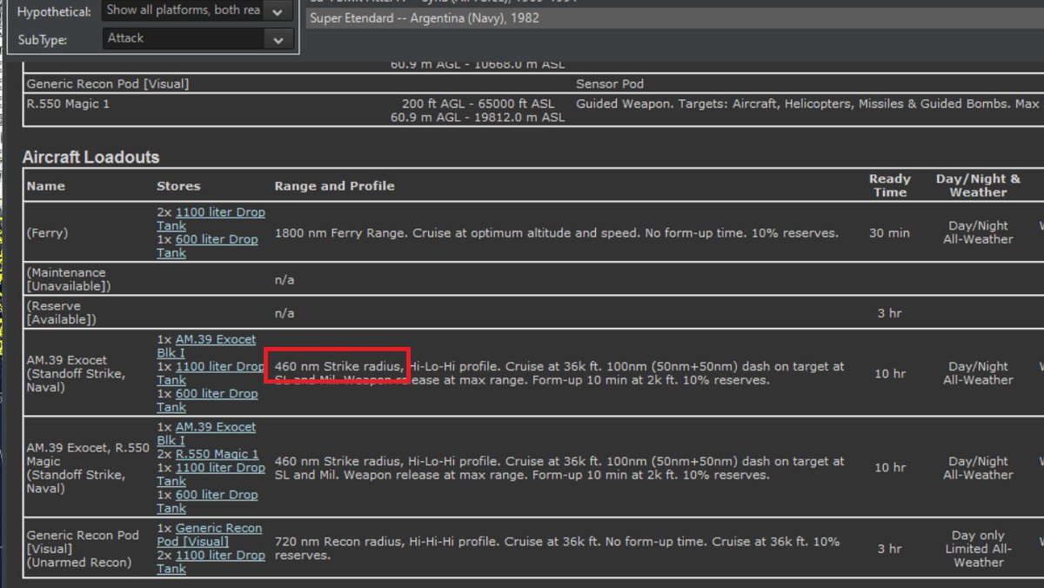1044x588 pixels.
Task: Select Super Etendard Argentina Navy 1982 row
Action: 674,17
